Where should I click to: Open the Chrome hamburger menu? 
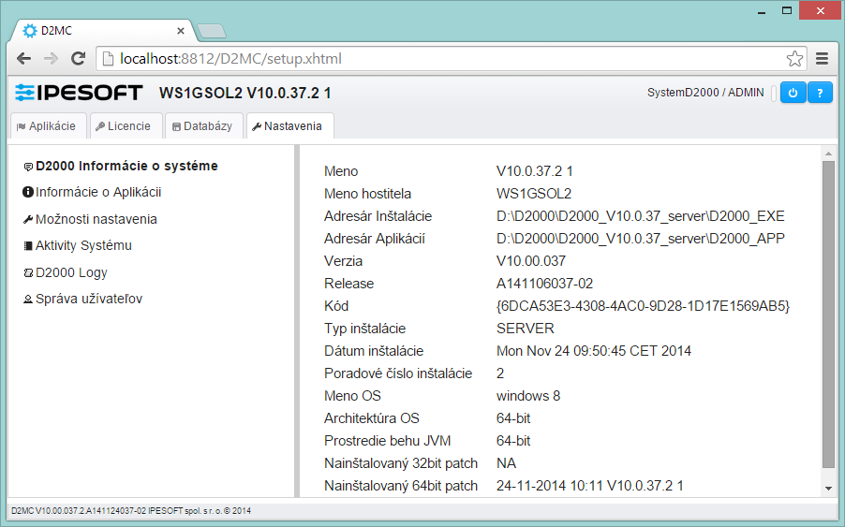tap(822, 59)
